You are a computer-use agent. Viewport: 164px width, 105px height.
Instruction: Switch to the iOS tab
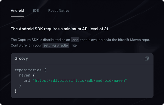36,10
